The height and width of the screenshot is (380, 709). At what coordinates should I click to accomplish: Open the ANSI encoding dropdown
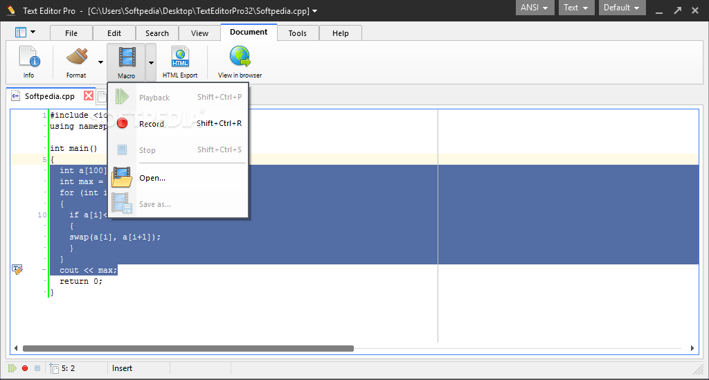coord(535,8)
